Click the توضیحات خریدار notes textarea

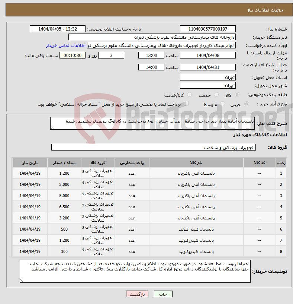(x=135, y=271)
